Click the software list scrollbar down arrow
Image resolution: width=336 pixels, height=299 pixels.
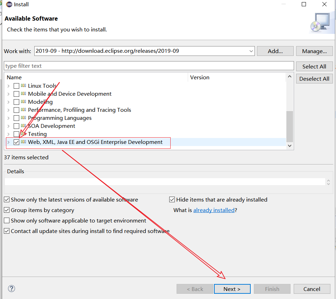[x=290, y=146]
